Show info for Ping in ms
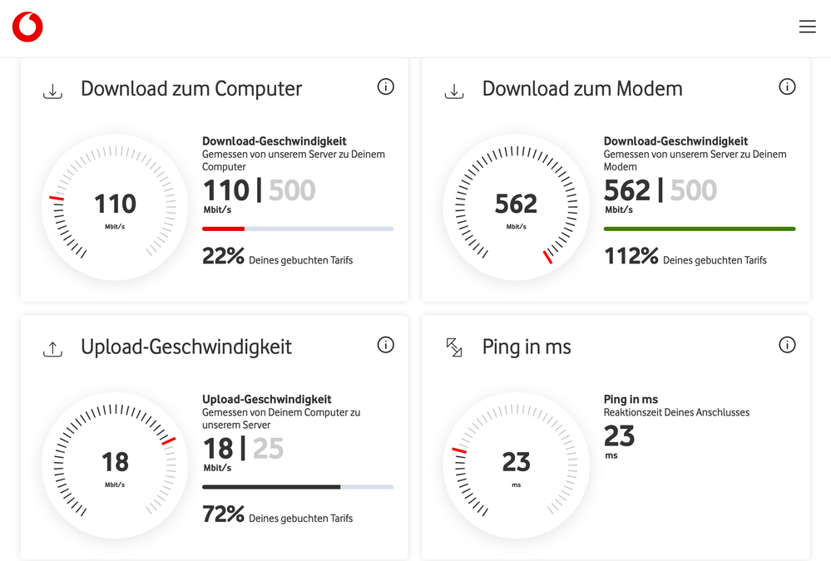This screenshot has width=831, height=561. (x=787, y=345)
